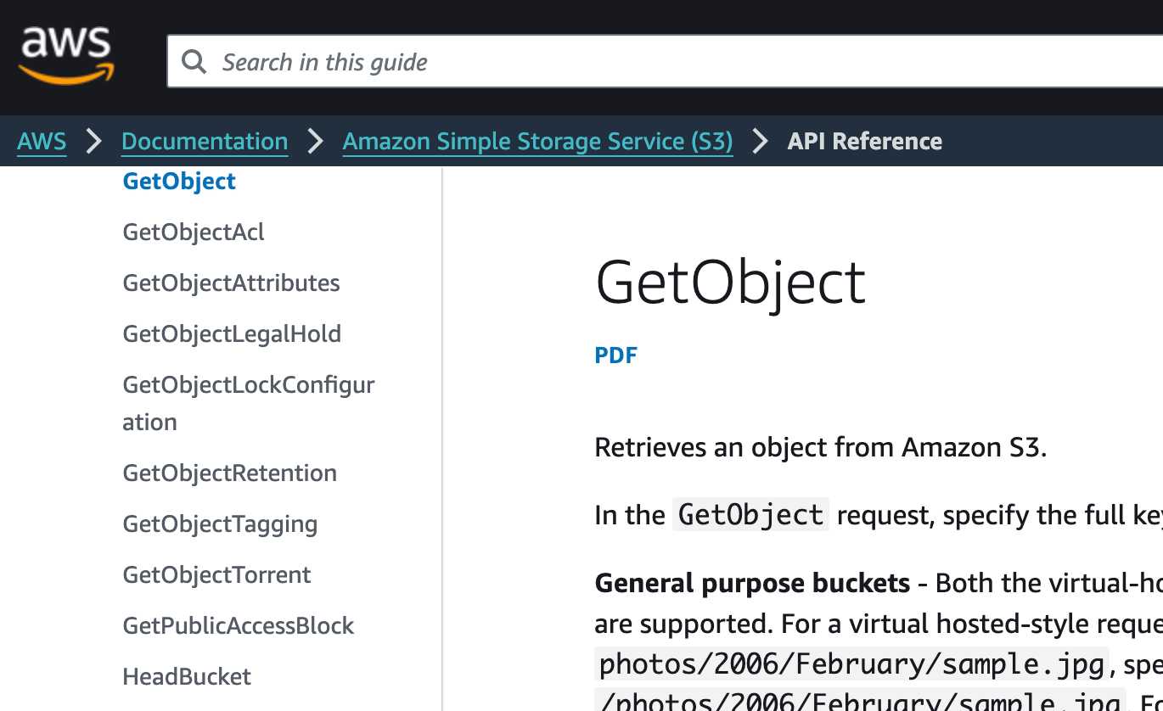1163x711 pixels.
Task: Click the GetObject page heading
Action: pos(730,283)
